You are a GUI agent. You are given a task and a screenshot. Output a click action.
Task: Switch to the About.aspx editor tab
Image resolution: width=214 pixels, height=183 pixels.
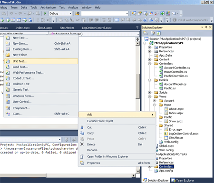pos(45,28)
